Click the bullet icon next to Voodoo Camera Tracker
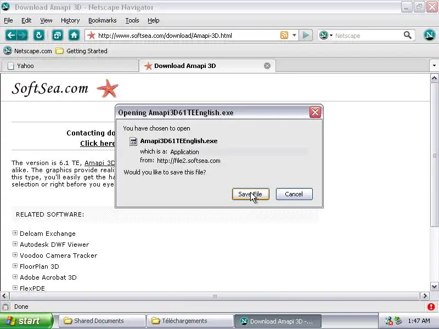439x329 pixels. (x=15, y=254)
